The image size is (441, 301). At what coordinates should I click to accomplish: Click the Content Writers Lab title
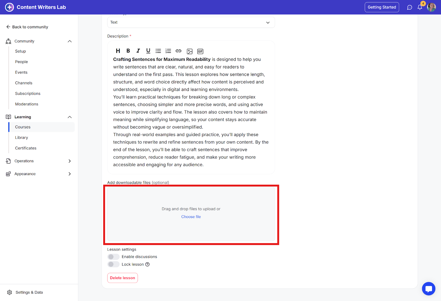[41, 7]
